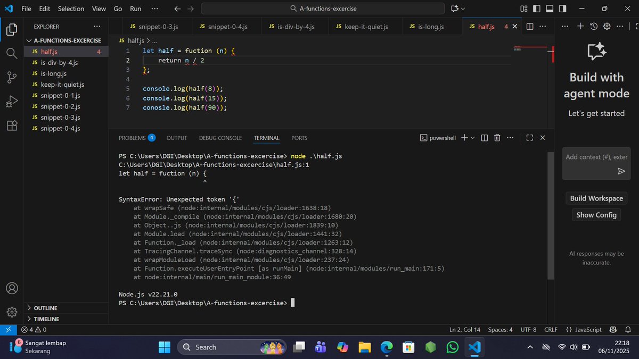Open the Accounts icon in the Activity Bar

12,288
